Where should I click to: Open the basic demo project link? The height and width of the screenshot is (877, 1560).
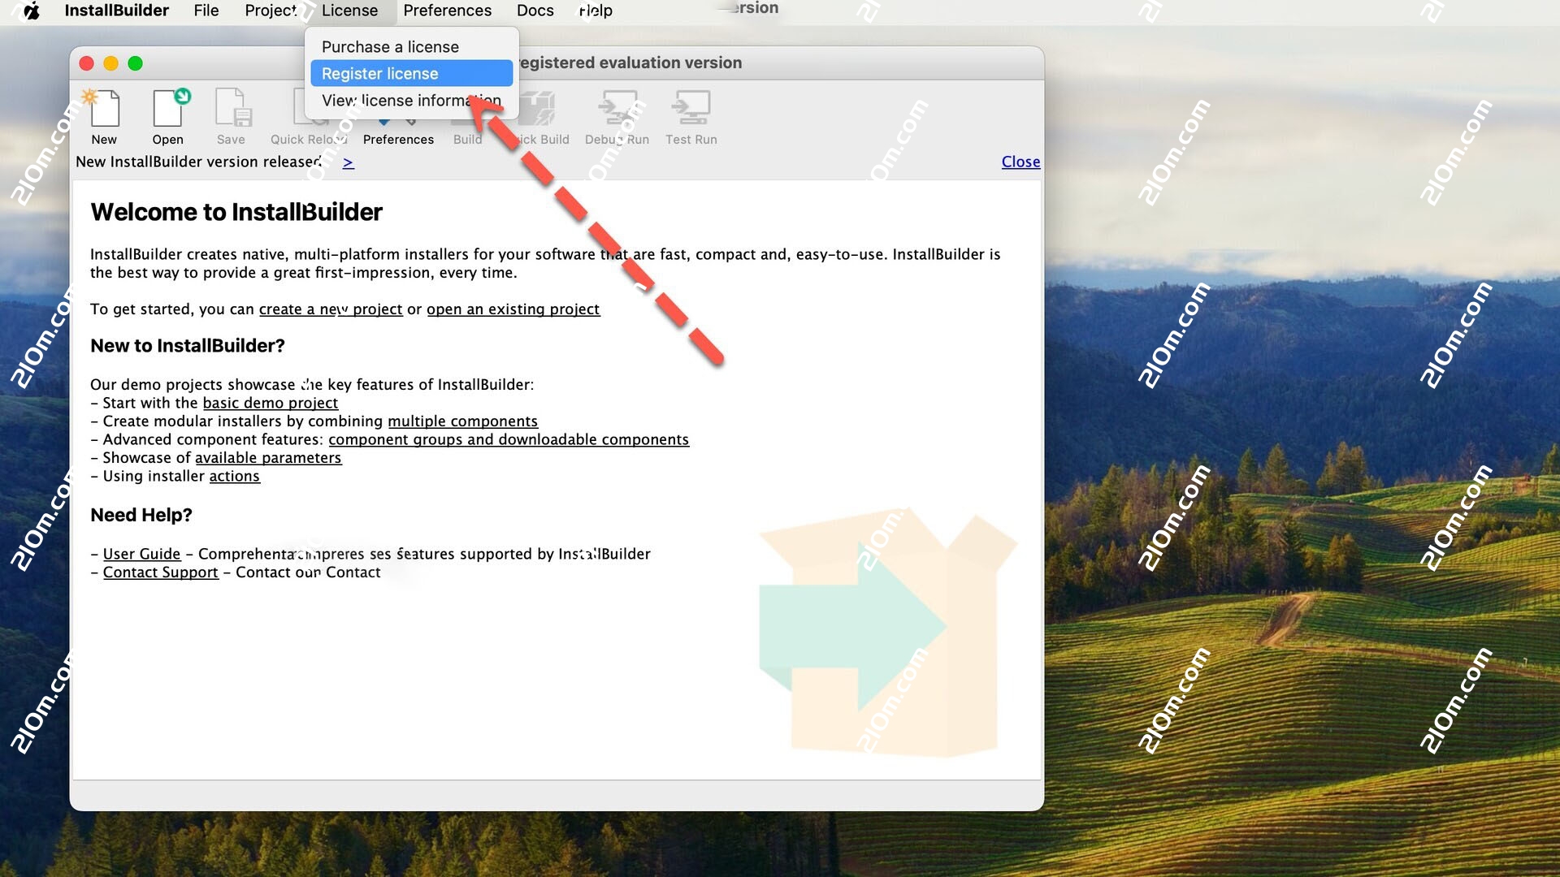pyautogui.click(x=270, y=403)
